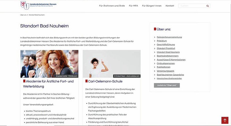Open the Standort Frankfurt sidebar link
Image resolution: width=231 pixels, height=126 pixels.
pyautogui.click(x=166, y=48)
